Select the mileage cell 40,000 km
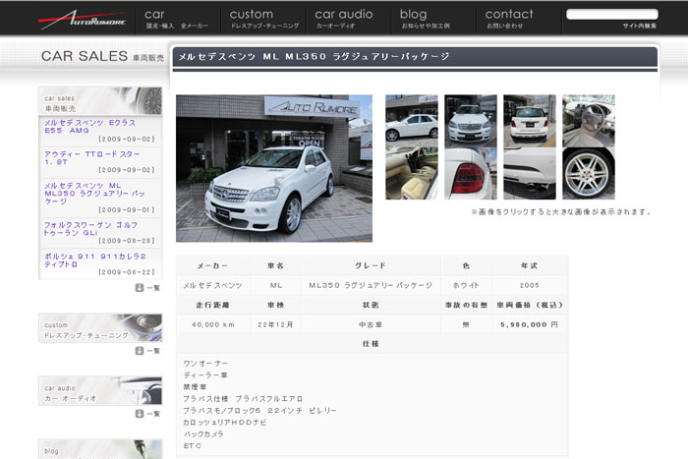The image size is (688, 459). pyautogui.click(x=213, y=324)
